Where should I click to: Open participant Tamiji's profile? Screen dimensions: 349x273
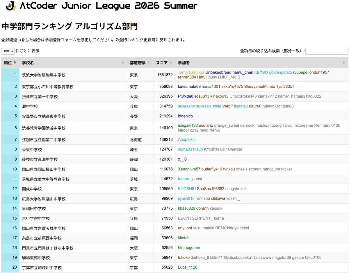(x=184, y=72)
